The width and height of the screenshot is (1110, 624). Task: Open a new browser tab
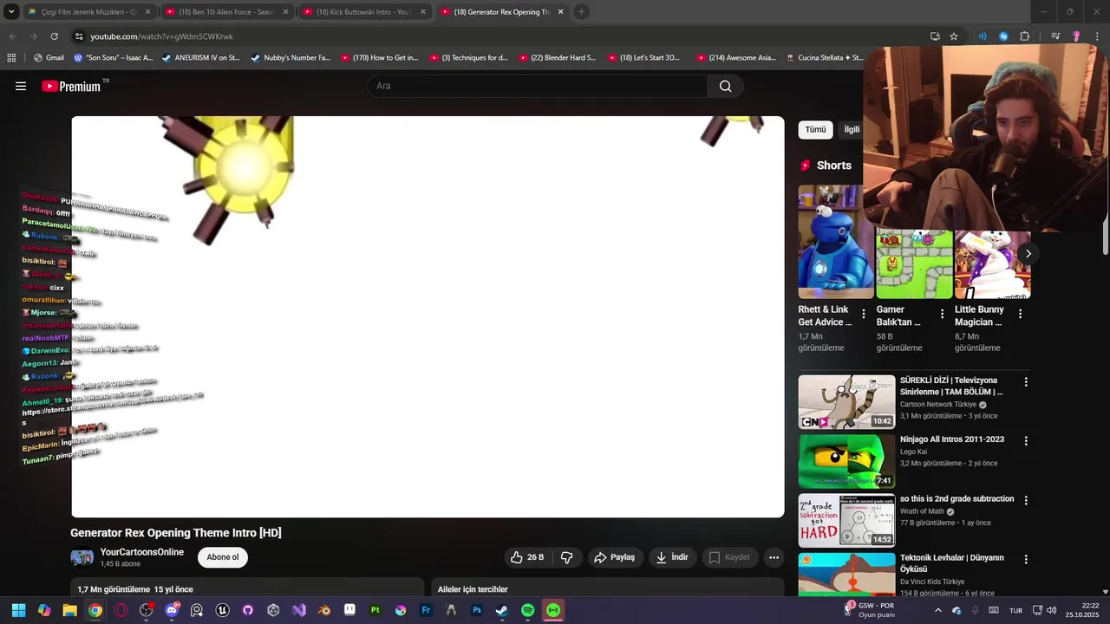pos(581,12)
